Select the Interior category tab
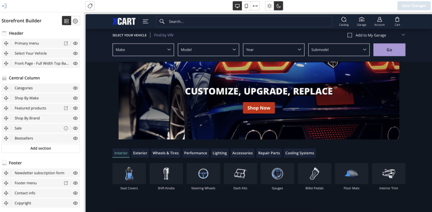 coord(121,153)
